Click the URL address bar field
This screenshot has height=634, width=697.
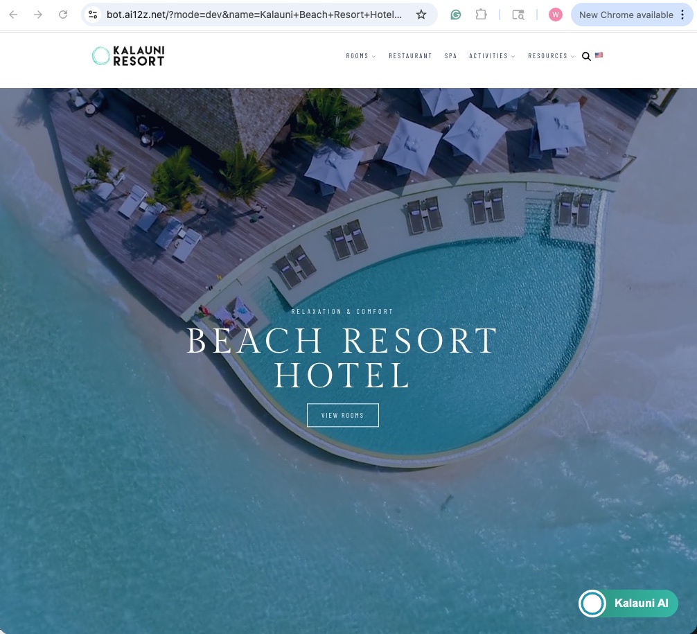[x=254, y=15]
